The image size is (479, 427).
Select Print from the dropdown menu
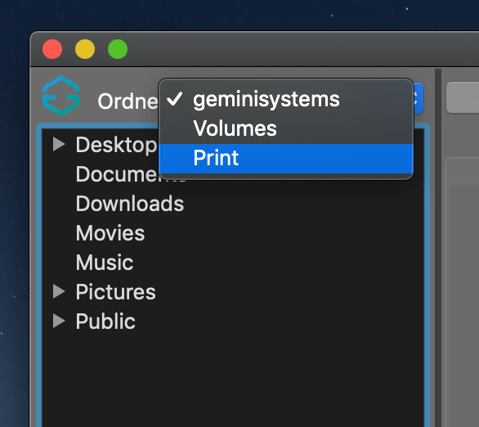tap(286, 159)
